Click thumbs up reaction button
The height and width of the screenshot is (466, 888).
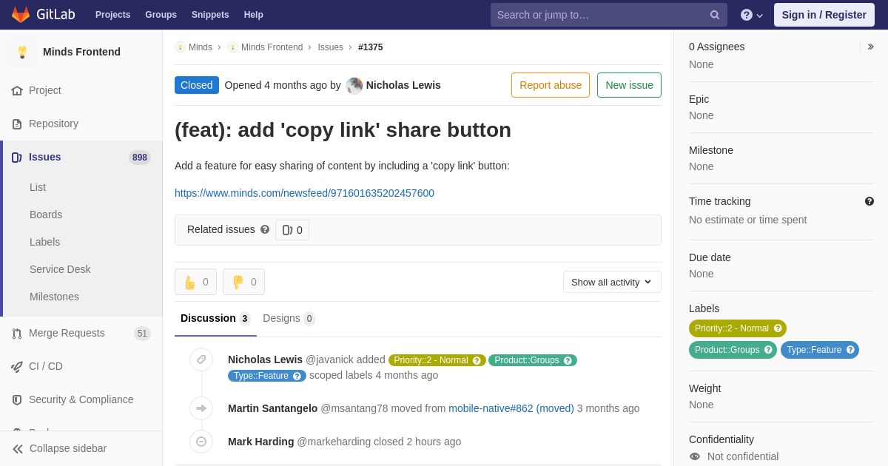195,282
